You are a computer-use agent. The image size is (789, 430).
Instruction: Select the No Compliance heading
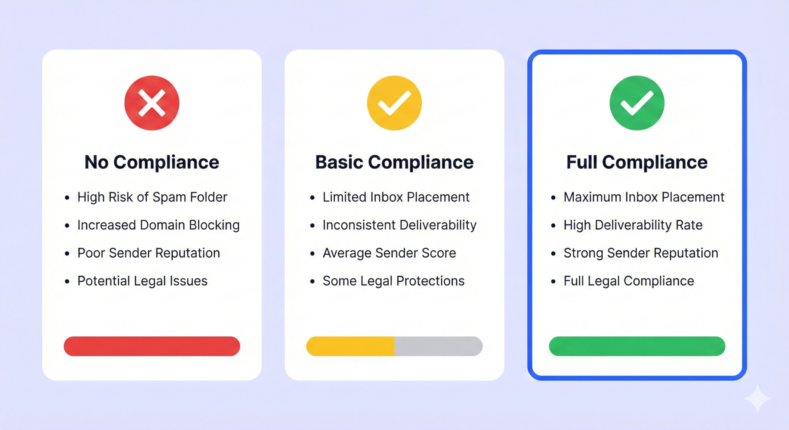(x=152, y=162)
